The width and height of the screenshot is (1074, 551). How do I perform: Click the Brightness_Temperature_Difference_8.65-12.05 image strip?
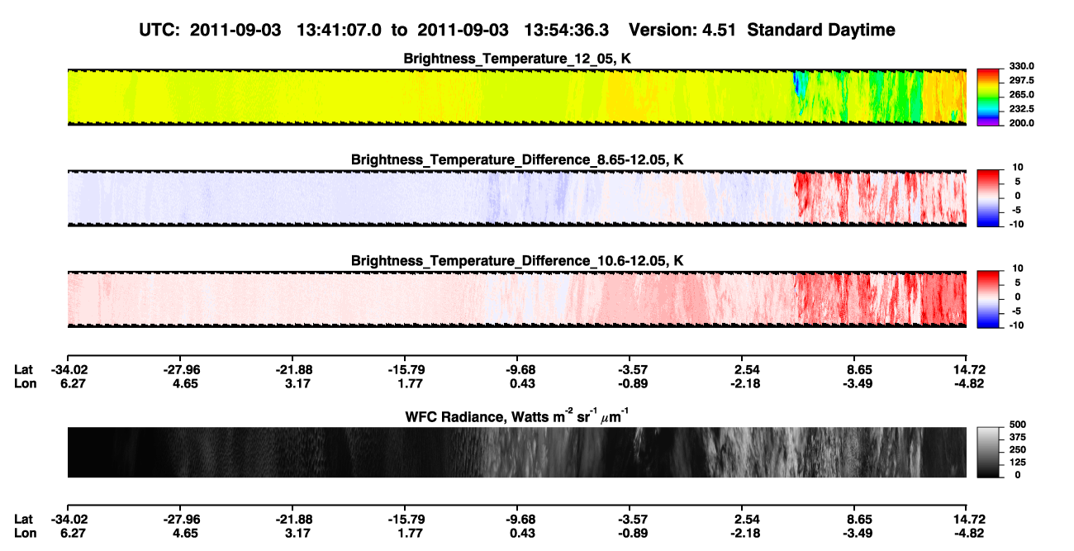point(516,197)
